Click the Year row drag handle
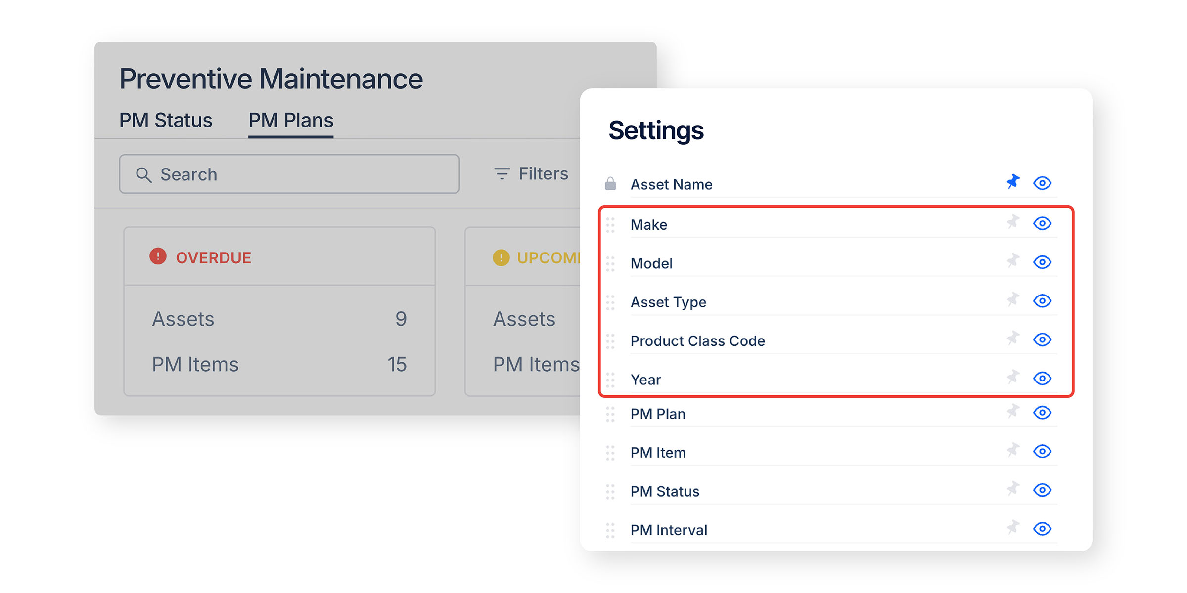 coord(610,380)
